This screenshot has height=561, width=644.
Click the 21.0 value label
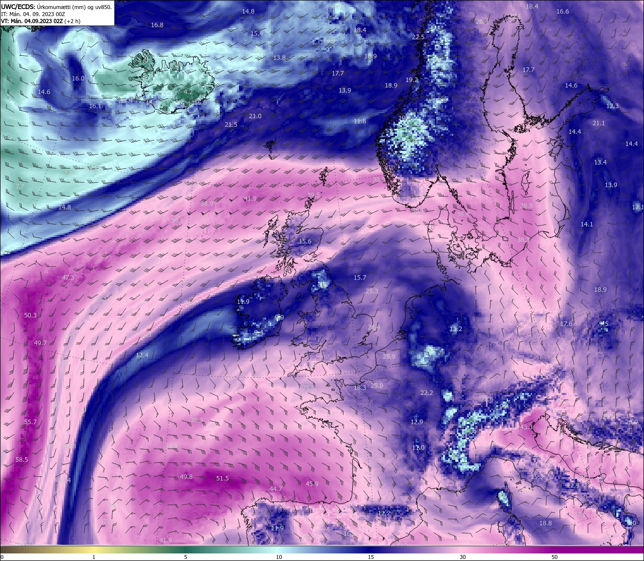(x=255, y=116)
